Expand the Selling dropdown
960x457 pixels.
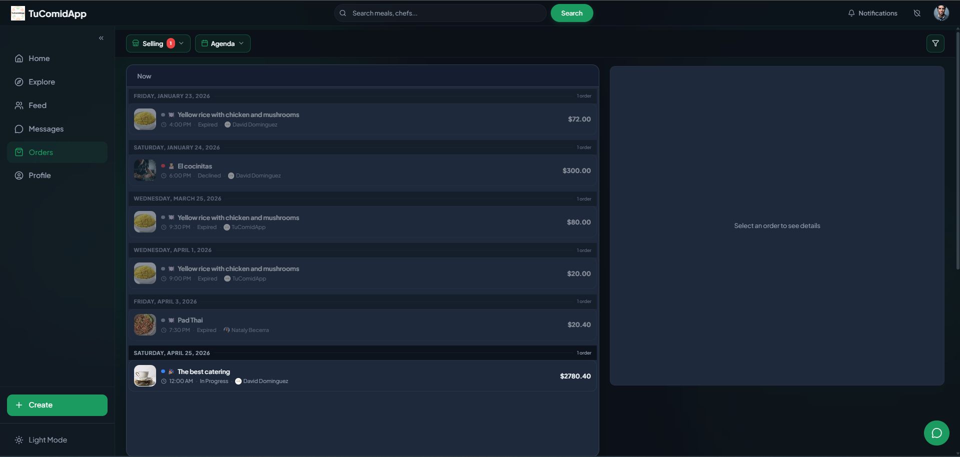[x=158, y=43]
